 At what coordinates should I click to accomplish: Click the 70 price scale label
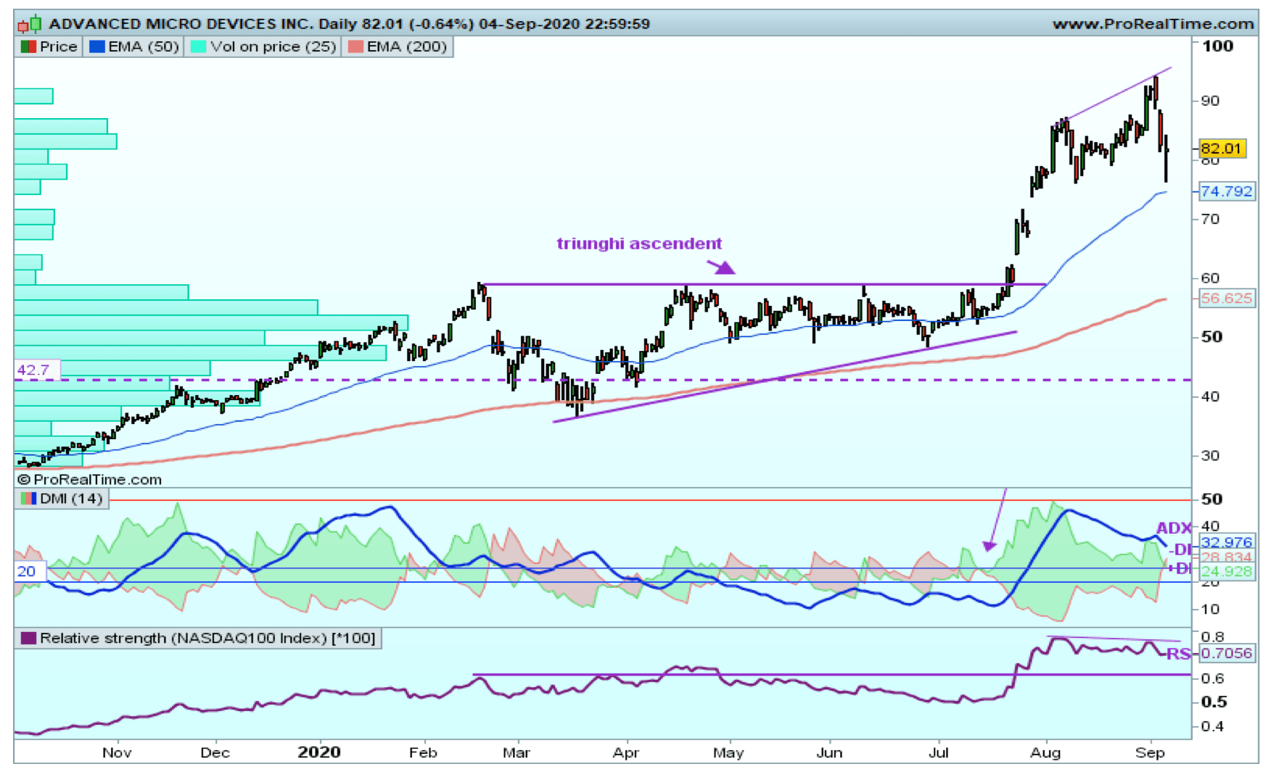(x=1210, y=218)
